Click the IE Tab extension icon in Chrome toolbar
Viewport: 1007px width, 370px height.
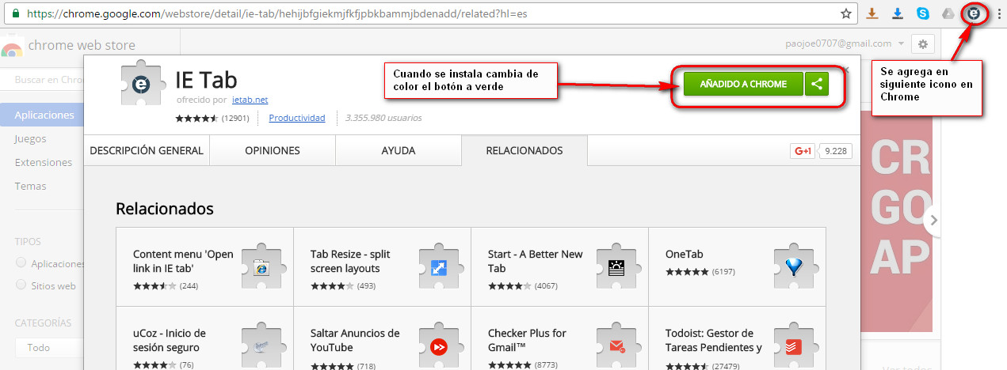(974, 13)
